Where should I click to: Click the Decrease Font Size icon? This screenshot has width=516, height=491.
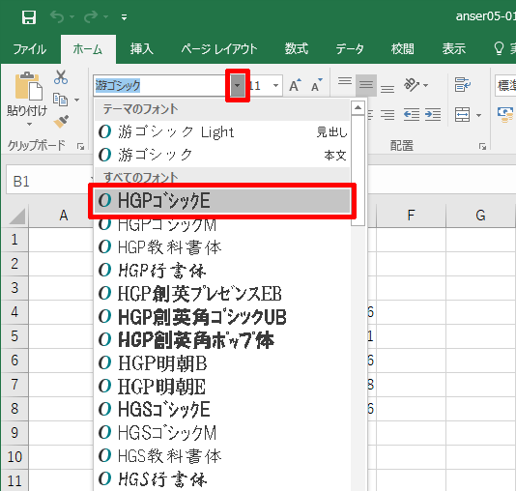[x=317, y=86]
